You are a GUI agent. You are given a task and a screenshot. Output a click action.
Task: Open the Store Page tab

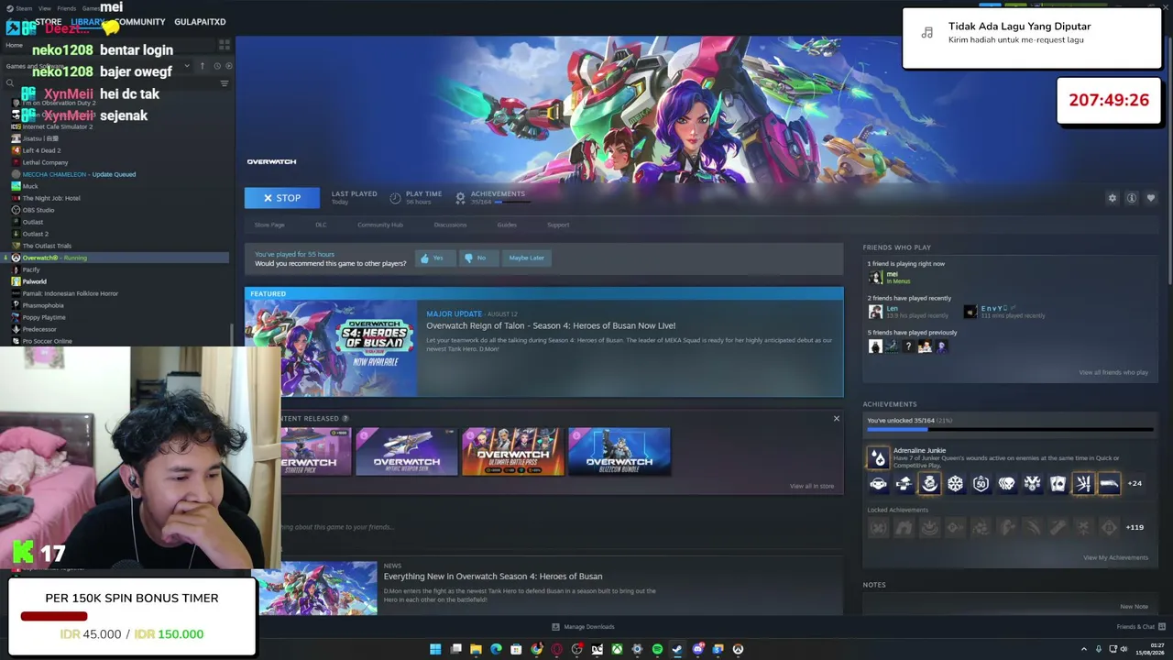(x=269, y=225)
